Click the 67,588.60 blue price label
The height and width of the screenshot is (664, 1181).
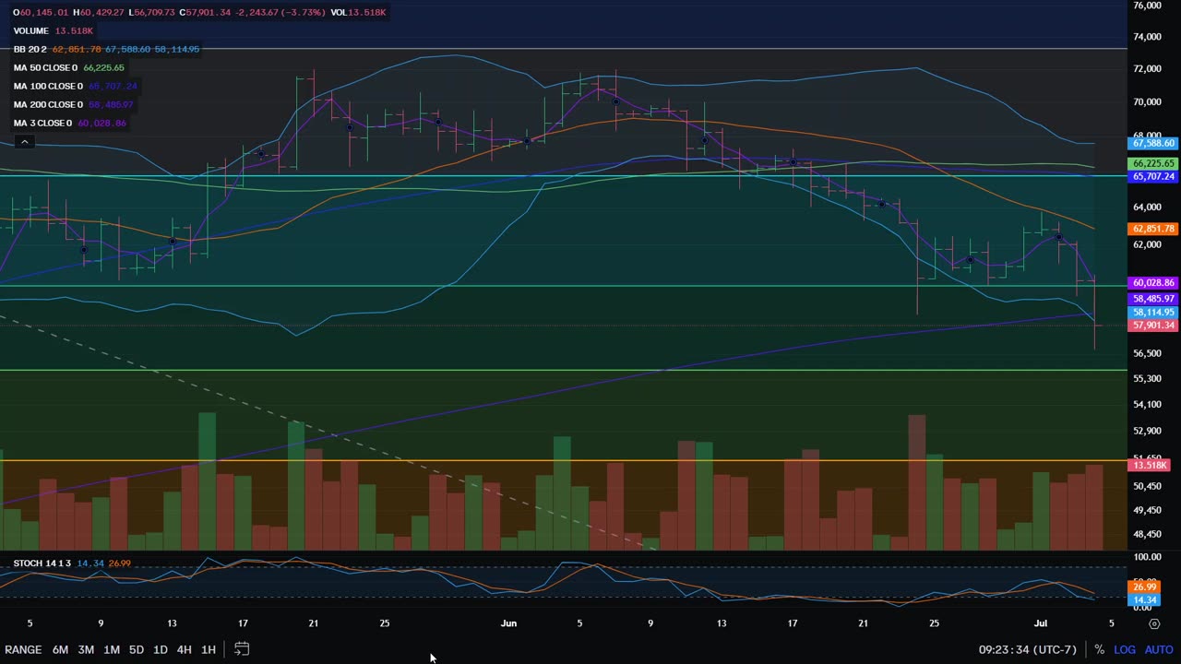(x=1153, y=143)
